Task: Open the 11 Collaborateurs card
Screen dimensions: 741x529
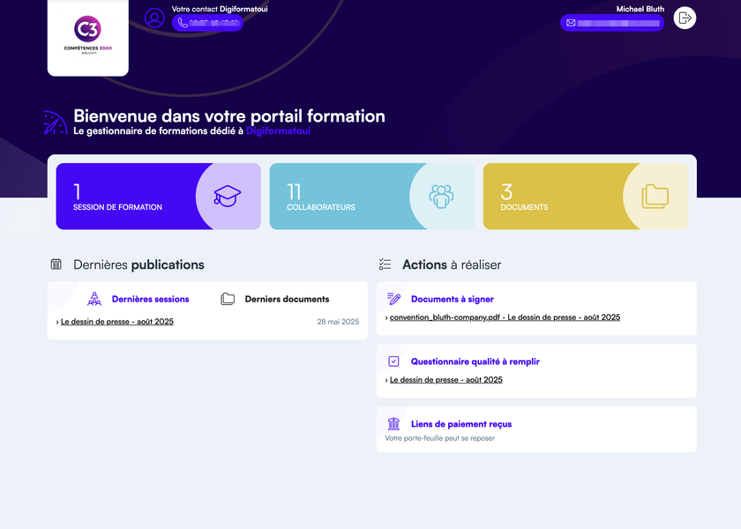Action: point(372,197)
